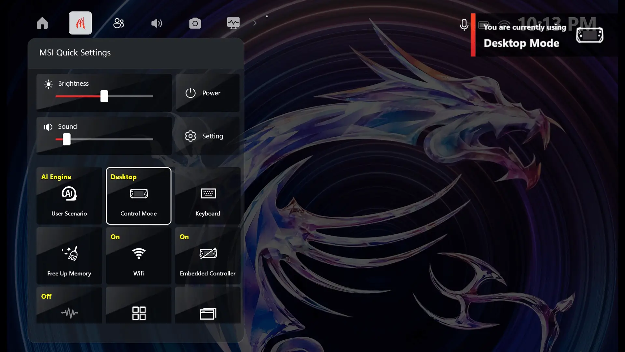Open the performance monitor tab icon

click(x=233, y=23)
